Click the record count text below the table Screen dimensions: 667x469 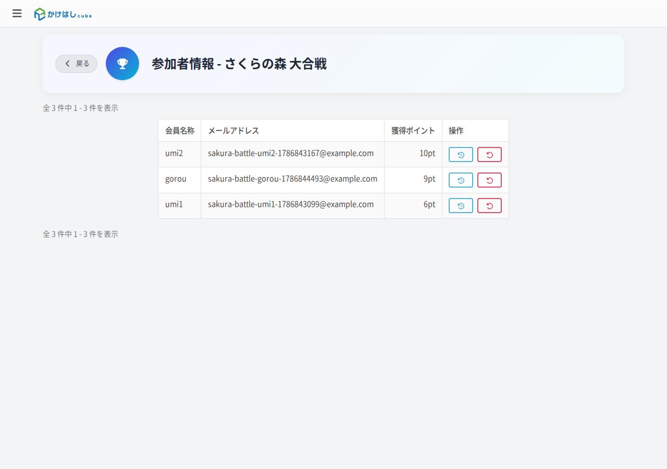[81, 234]
